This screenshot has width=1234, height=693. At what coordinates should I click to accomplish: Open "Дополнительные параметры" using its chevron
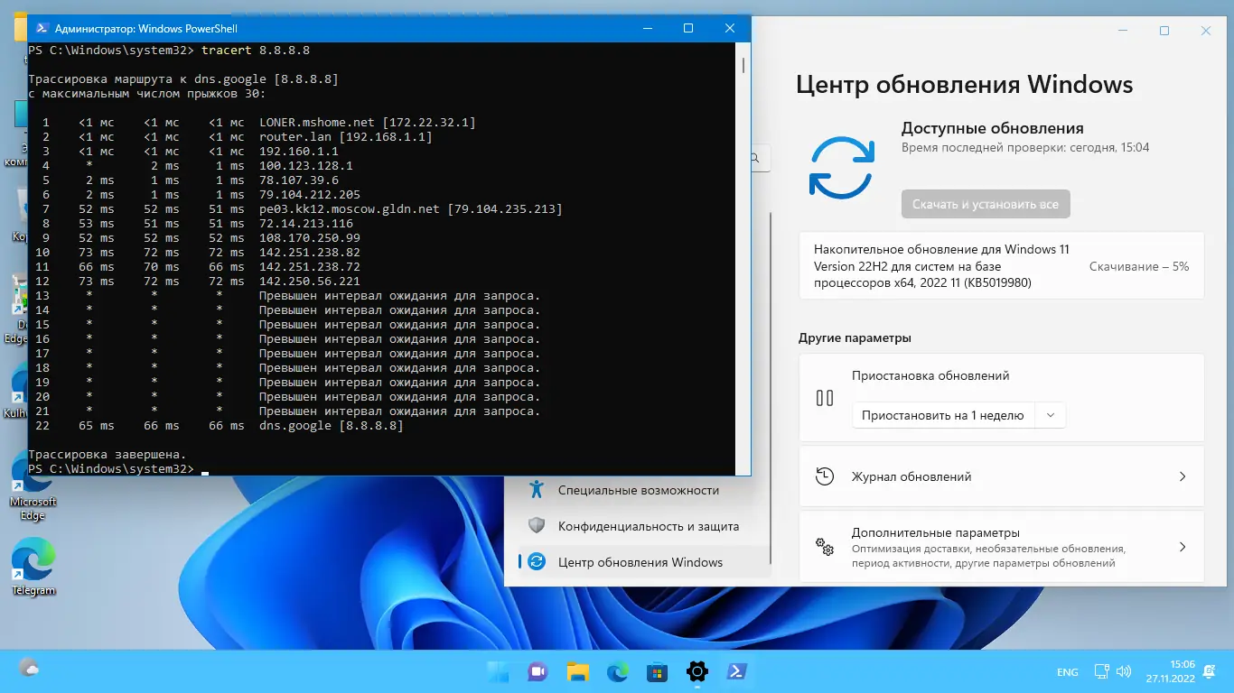point(1182,547)
